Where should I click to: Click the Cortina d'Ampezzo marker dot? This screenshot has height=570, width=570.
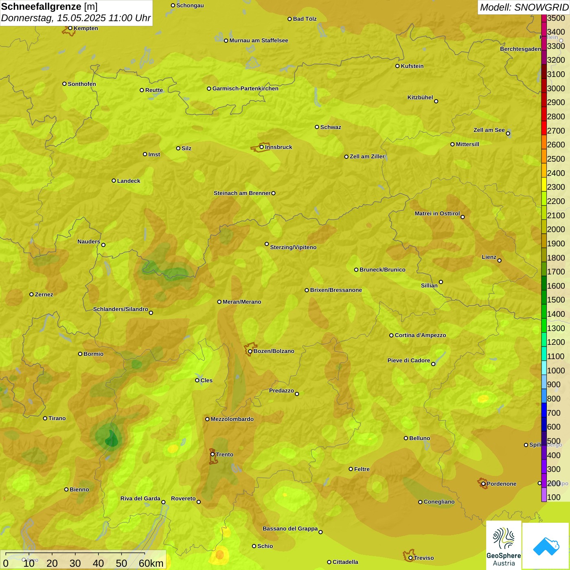pos(391,335)
